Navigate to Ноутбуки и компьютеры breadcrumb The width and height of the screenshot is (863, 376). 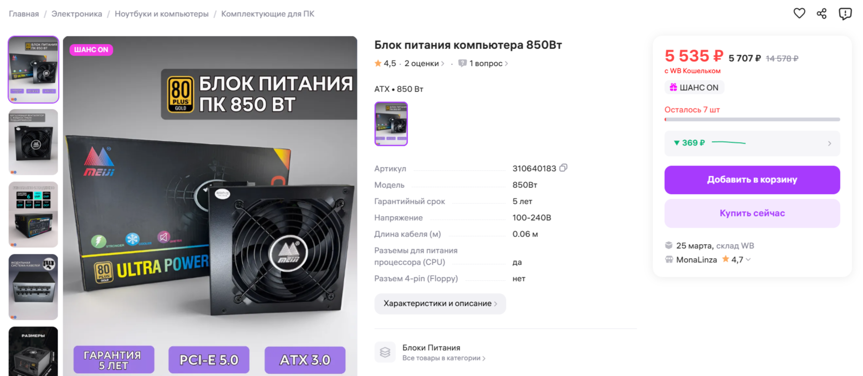pyautogui.click(x=162, y=14)
